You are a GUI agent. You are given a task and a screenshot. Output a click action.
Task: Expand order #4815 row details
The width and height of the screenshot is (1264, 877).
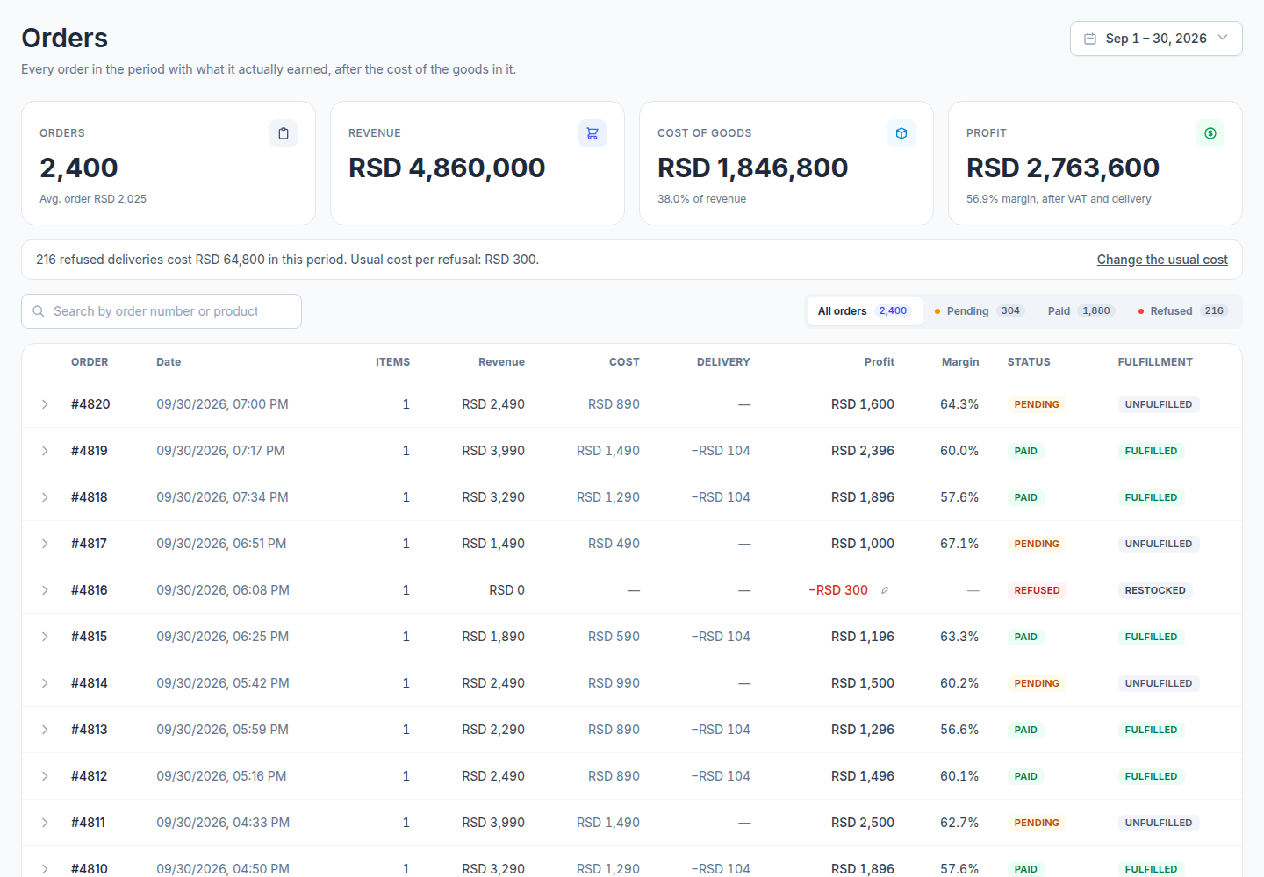45,637
